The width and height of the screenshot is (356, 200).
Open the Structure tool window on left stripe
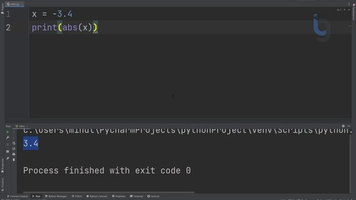[2, 184]
